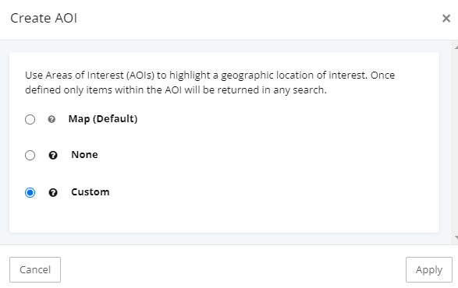Apply the selected AOI option
The image size is (458, 288).
pos(429,269)
